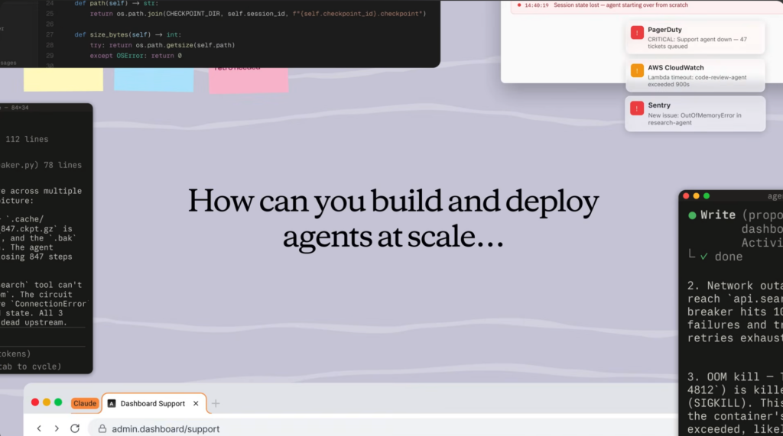Click the green Write status dot in terminal

pyautogui.click(x=692, y=215)
